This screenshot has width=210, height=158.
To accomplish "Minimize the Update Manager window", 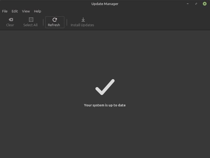I will pyautogui.click(x=188, y=4).
